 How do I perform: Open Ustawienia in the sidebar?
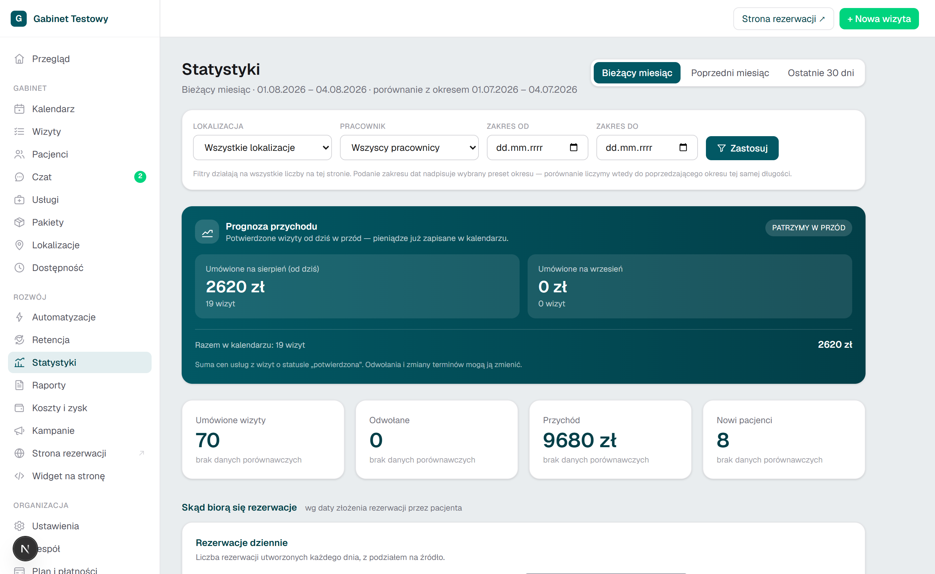tap(80, 526)
